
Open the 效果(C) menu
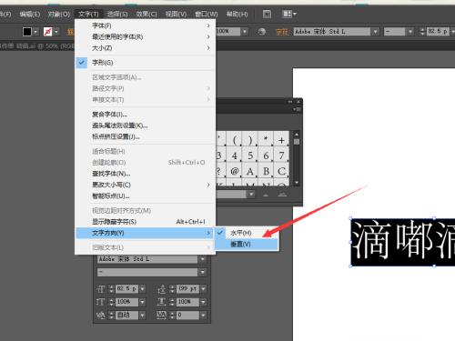[147, 15]
